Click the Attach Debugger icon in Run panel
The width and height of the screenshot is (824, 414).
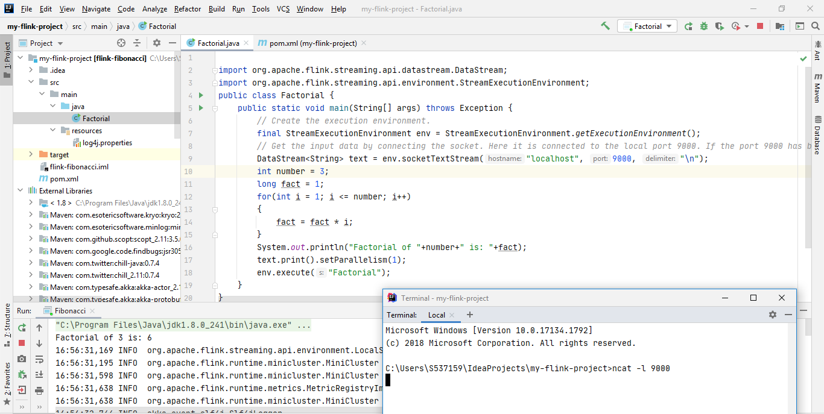22,374
